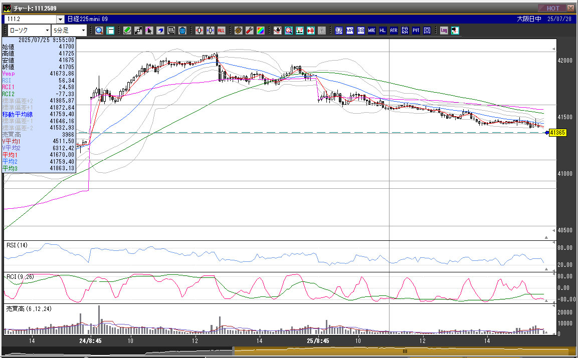The height and width of the screenshot is (358, 578).
Task: Click the 高値 high price row
Action: click(38, 54)
